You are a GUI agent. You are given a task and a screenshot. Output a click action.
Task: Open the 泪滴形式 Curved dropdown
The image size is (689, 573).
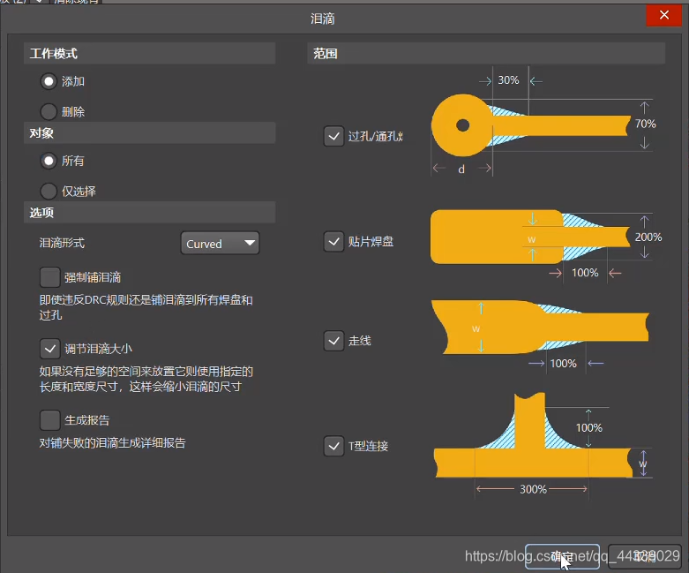coord(220,243)
